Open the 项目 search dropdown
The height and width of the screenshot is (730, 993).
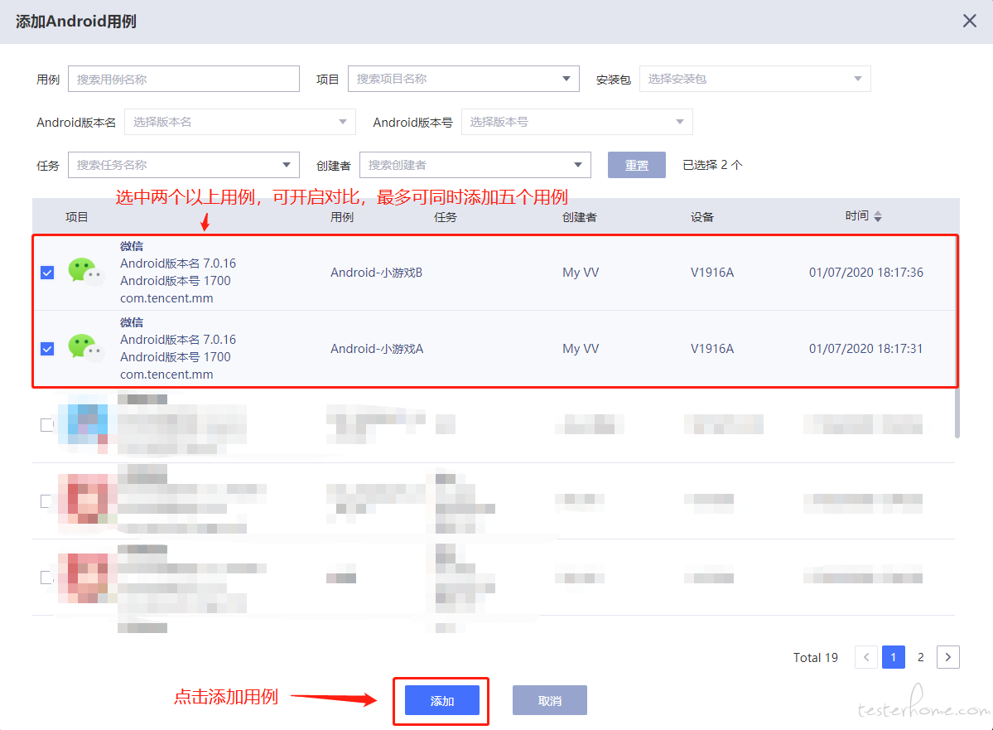pyautogui.click(x=464, y=79)
